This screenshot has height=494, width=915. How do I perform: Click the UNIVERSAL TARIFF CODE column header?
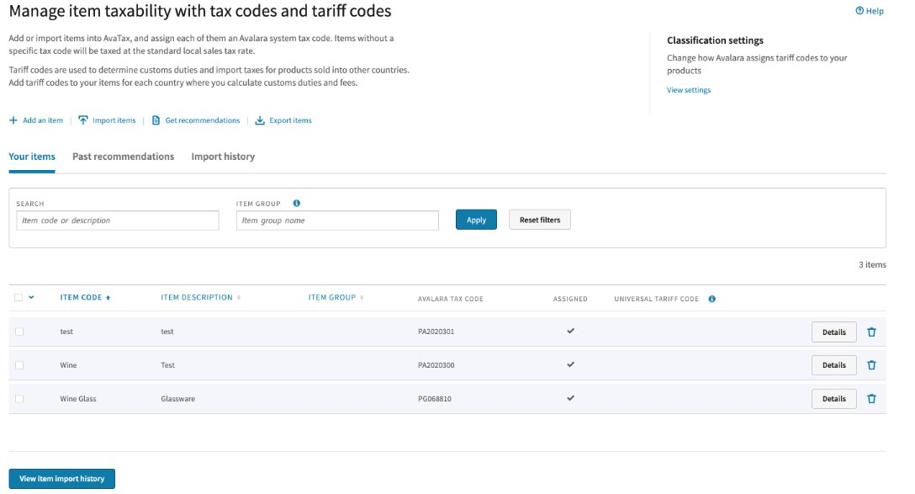coord(656,299)
